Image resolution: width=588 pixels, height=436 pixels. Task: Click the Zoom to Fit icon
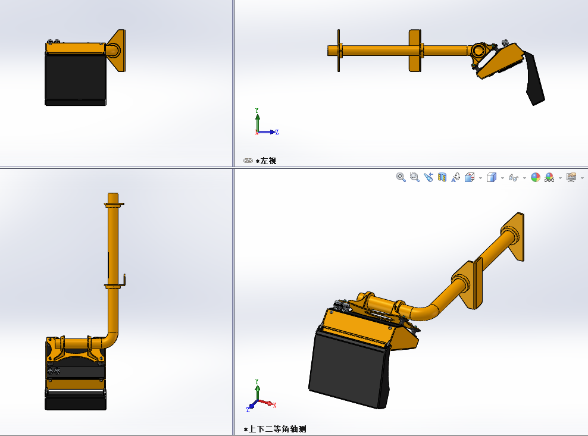tap(401, 177)
